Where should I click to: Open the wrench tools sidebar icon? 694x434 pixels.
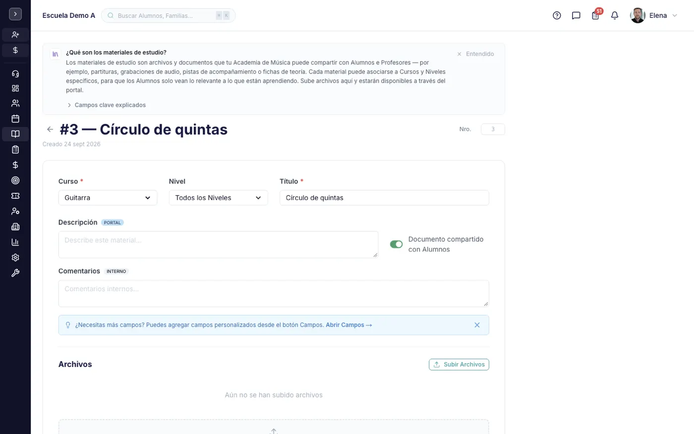(15, 273)
